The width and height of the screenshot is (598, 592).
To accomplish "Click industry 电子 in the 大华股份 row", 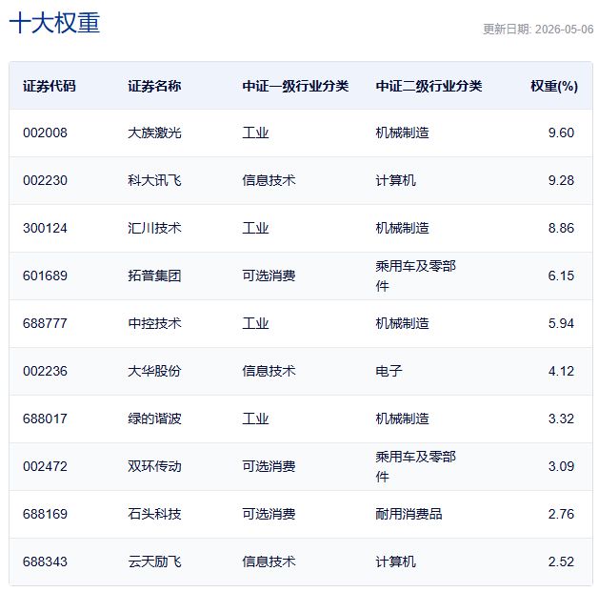I will pos(389,371).
